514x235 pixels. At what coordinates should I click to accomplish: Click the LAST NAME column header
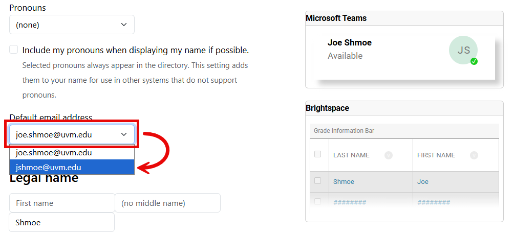coord(351,155)
